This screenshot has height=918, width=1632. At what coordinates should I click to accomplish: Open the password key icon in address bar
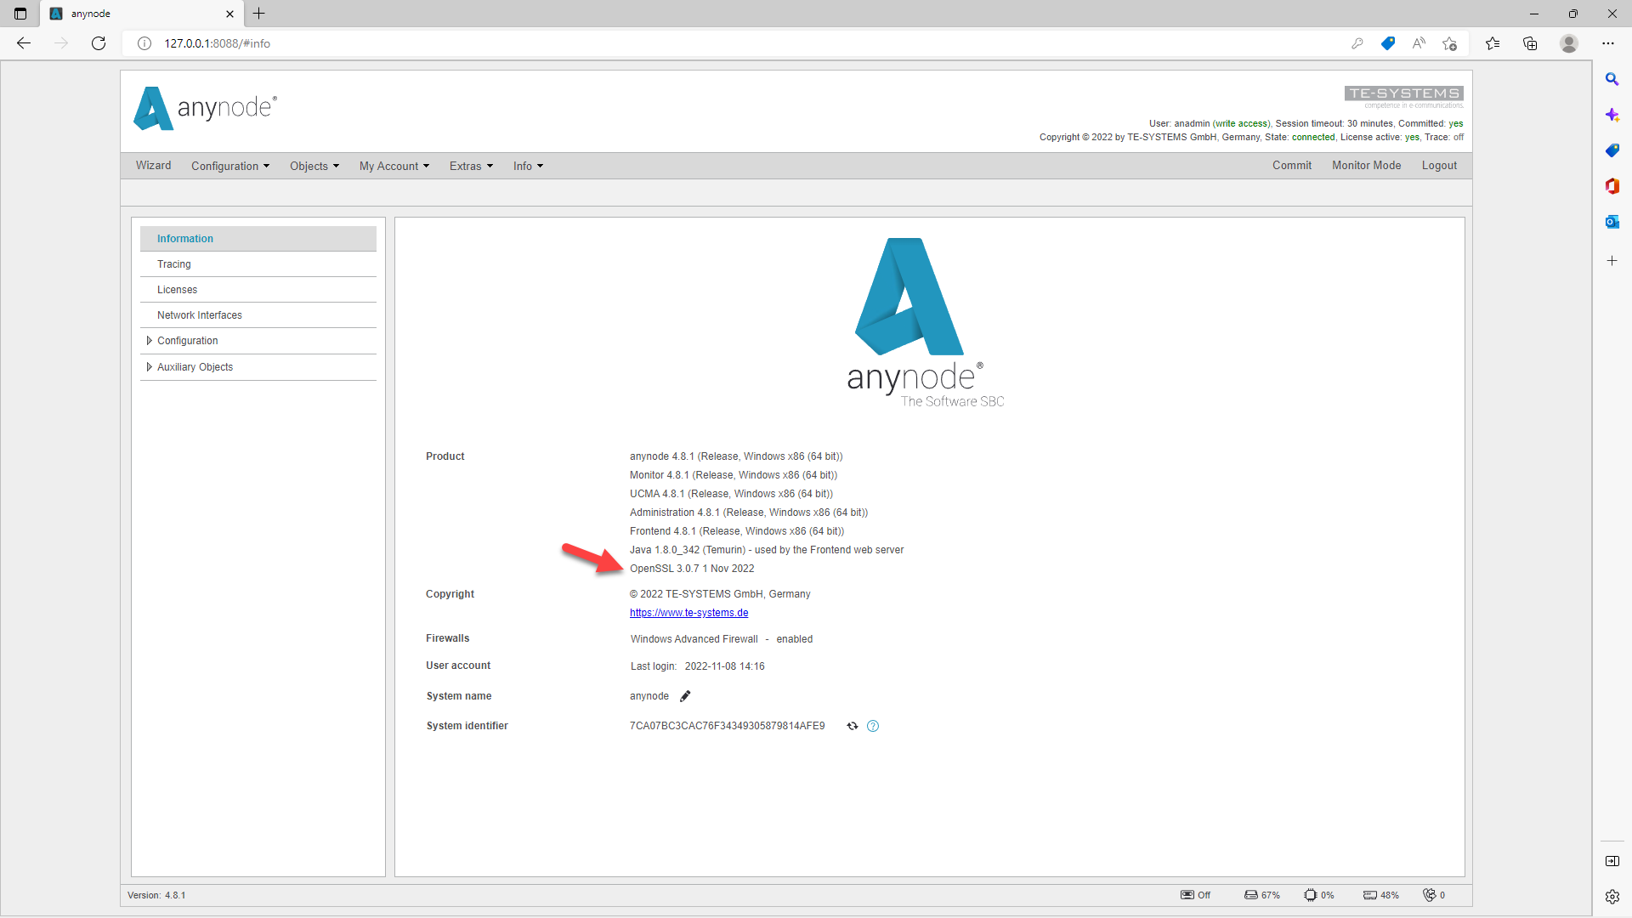coord(1357,43)
